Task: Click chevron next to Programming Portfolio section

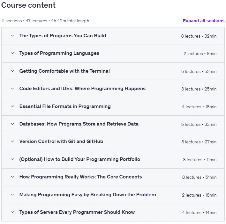Action: (12, 159)
